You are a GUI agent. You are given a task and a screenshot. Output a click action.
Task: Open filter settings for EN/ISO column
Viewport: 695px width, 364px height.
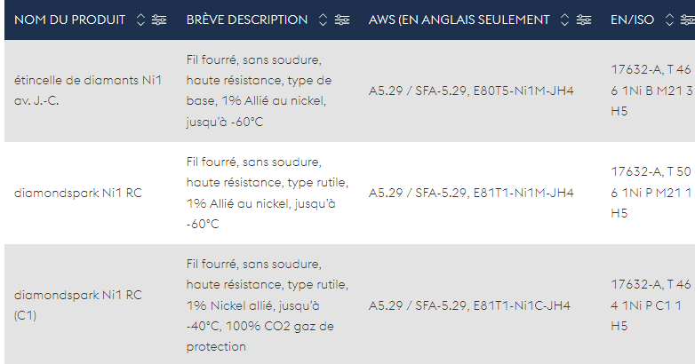pos(688,20)
